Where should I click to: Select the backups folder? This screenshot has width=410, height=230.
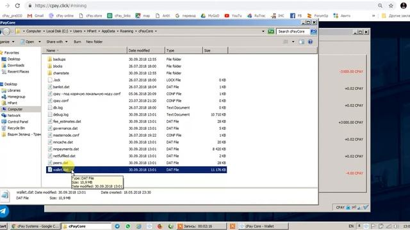pyautogui.click(x=56, y=59)
